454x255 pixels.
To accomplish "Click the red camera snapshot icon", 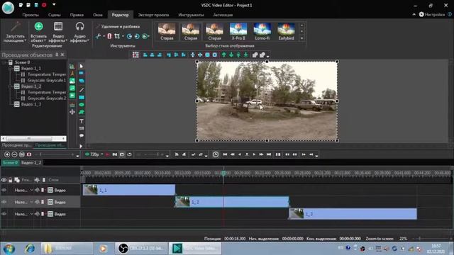I will (29, 154).
